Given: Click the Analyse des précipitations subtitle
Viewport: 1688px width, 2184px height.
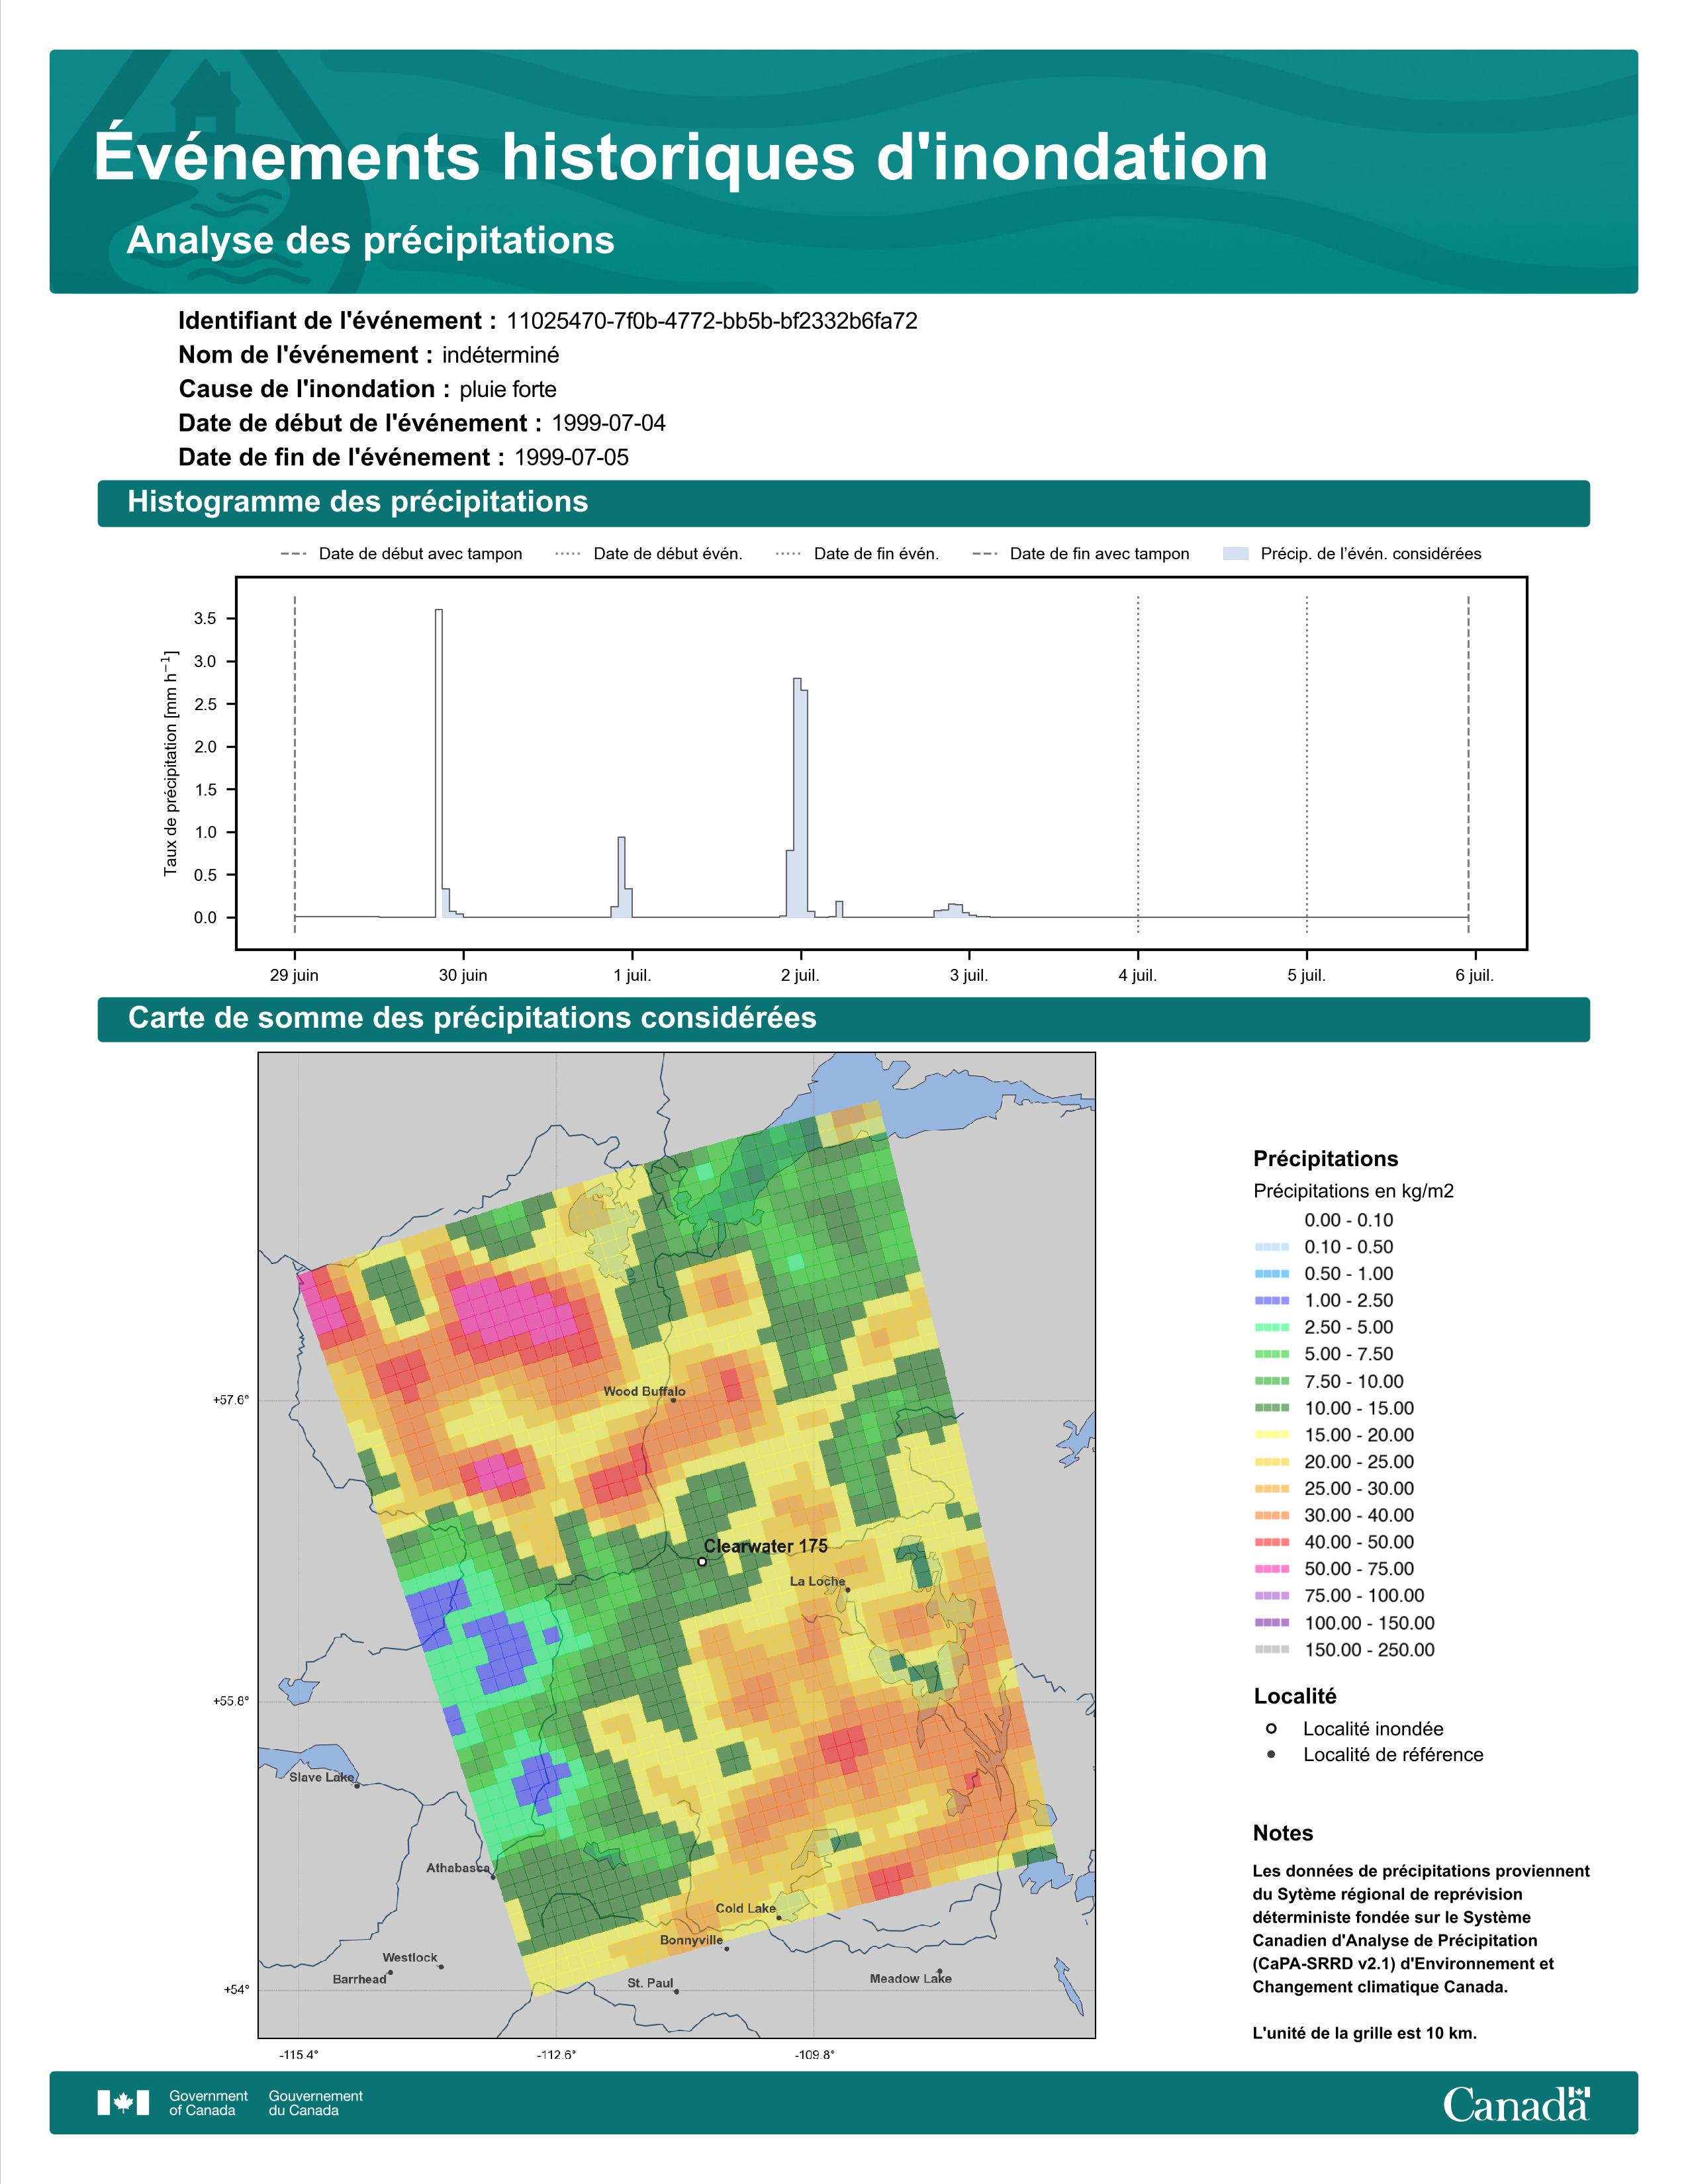Looking at the screenshot, I should click(370, 240).
